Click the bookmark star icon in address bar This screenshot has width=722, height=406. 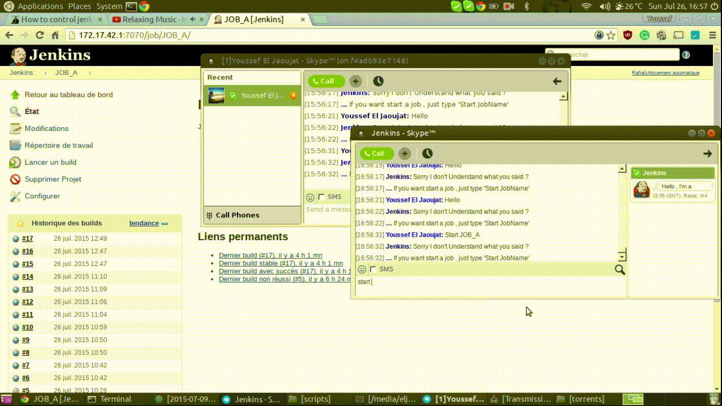611,35
